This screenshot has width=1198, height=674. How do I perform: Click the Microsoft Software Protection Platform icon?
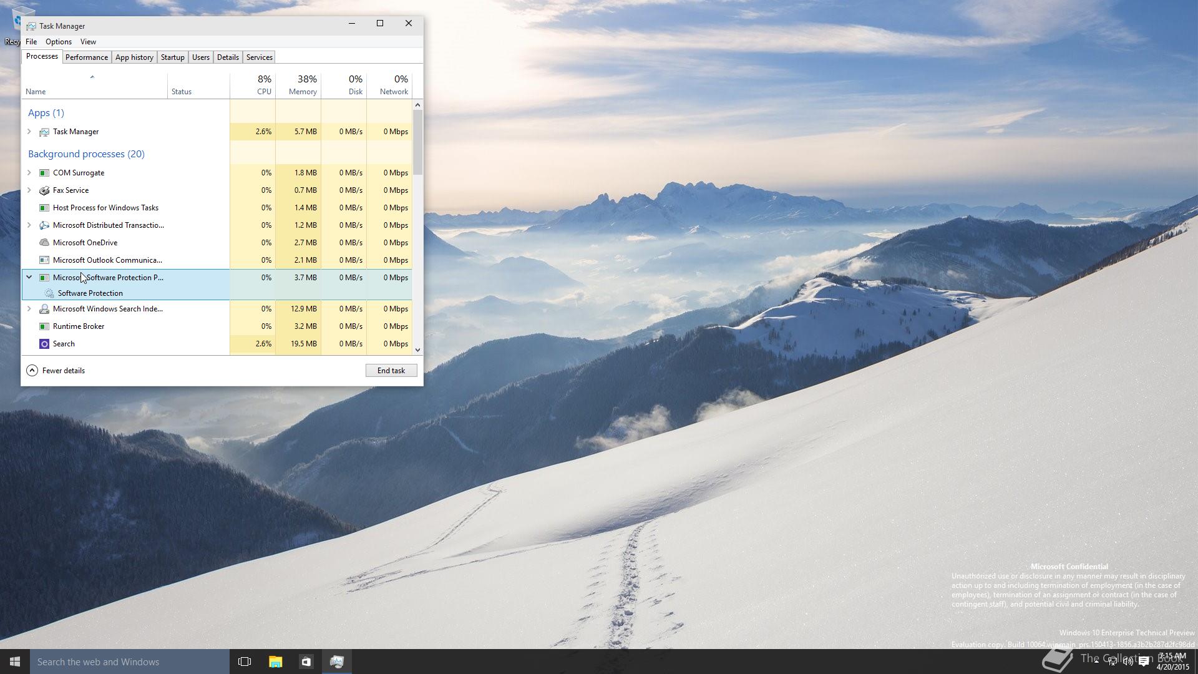click(x=44, y=278)
